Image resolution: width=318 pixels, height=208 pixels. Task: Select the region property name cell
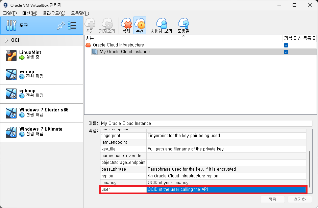pos(123,176)
